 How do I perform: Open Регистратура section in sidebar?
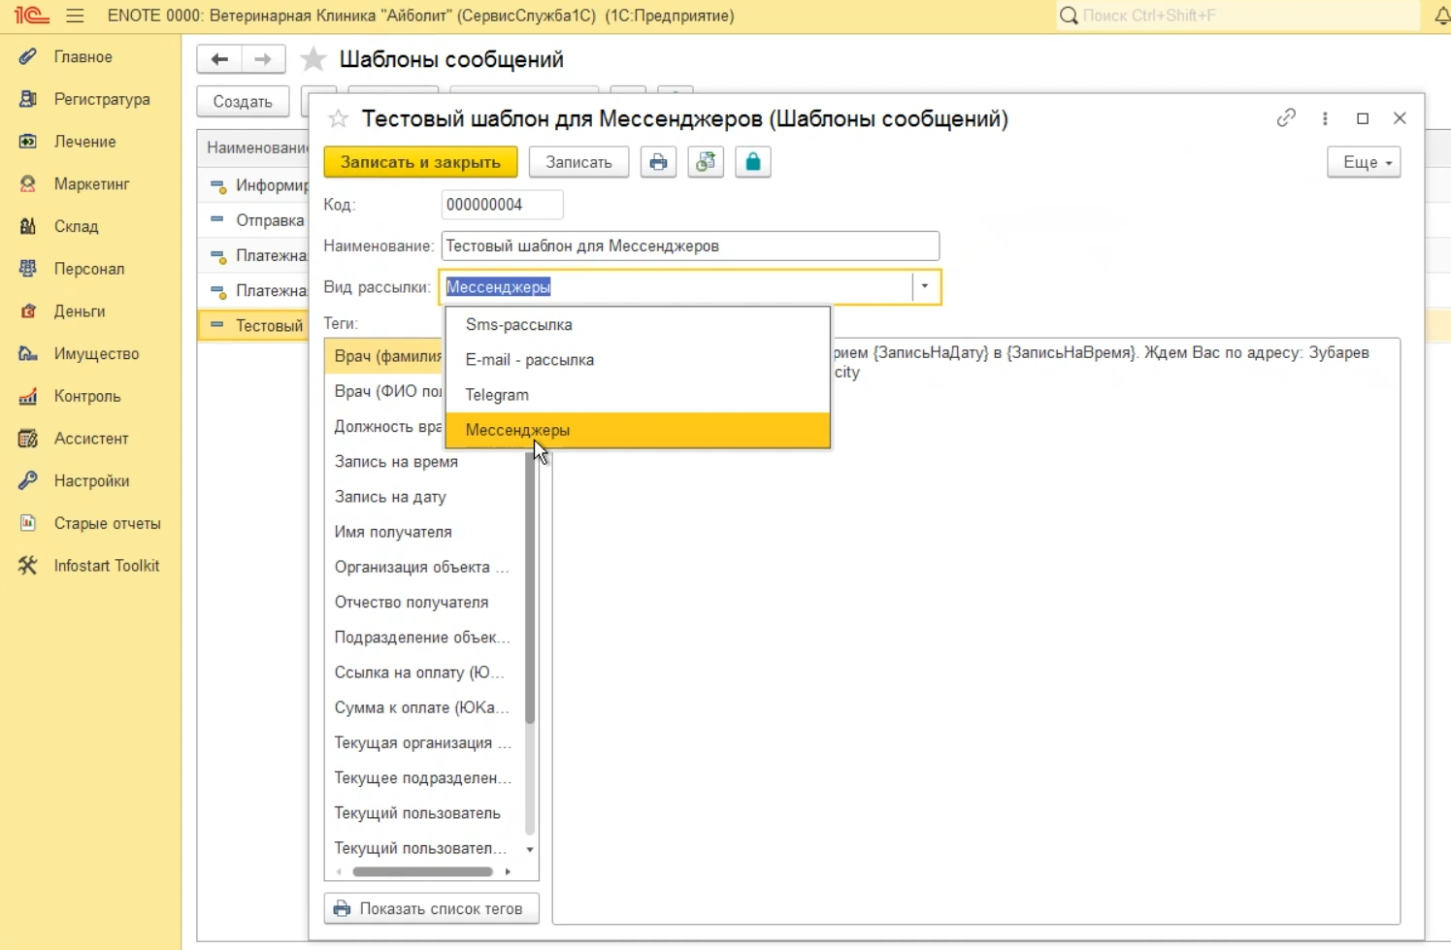[102, 99]
